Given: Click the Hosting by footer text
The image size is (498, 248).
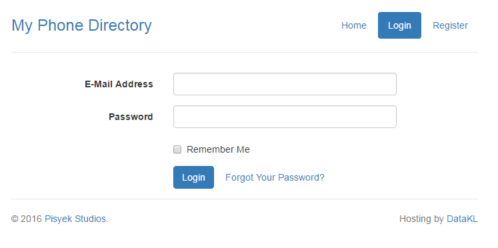Looking at the screenshot, I should [421, 219].
